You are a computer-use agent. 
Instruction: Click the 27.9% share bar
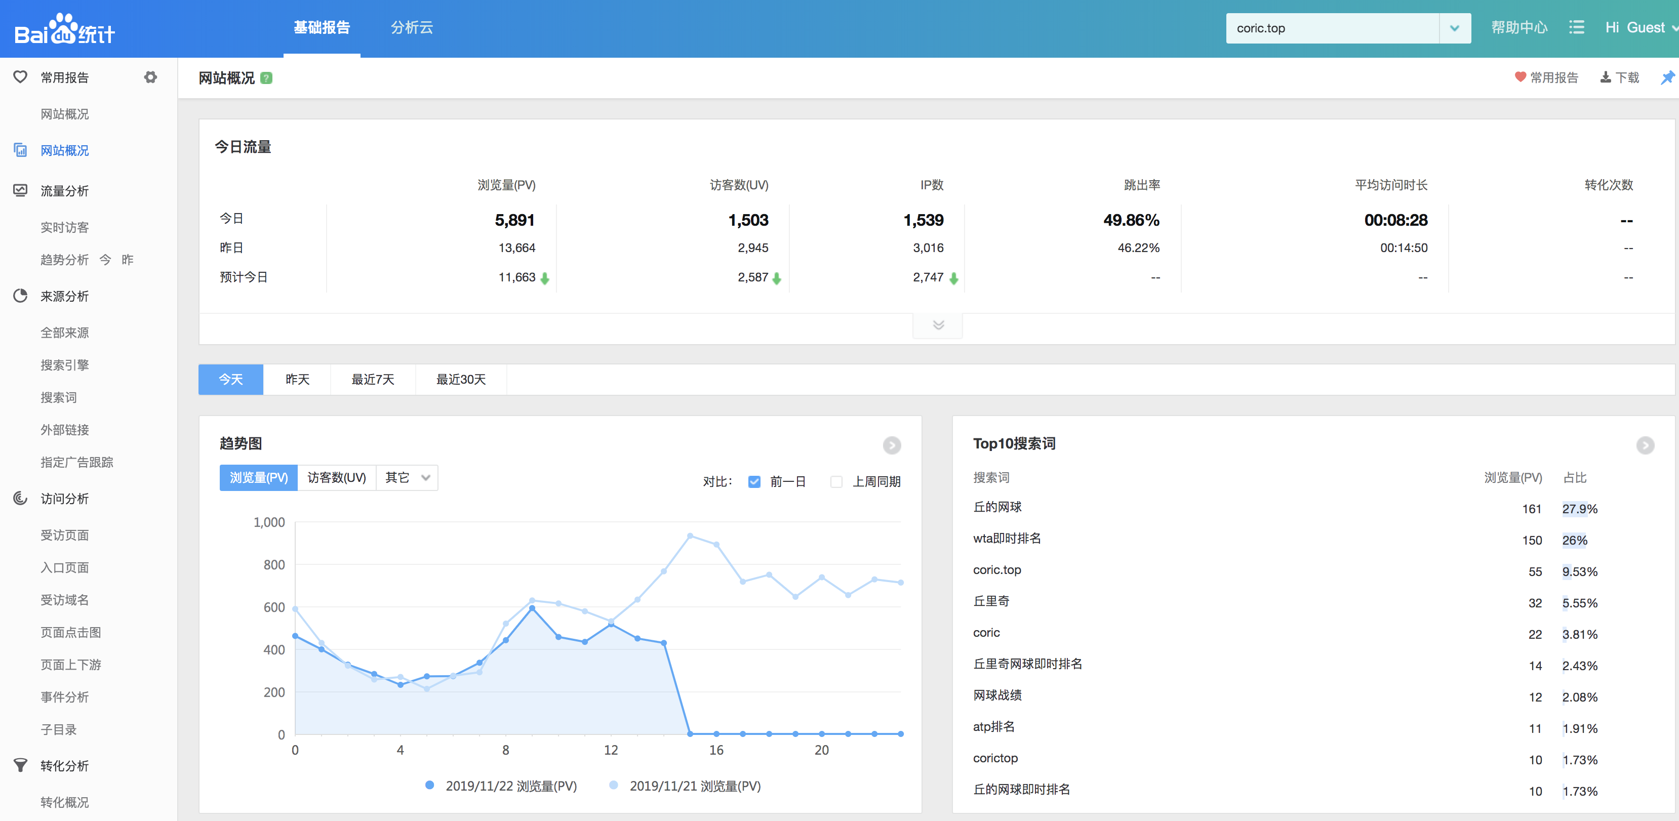1579,509
